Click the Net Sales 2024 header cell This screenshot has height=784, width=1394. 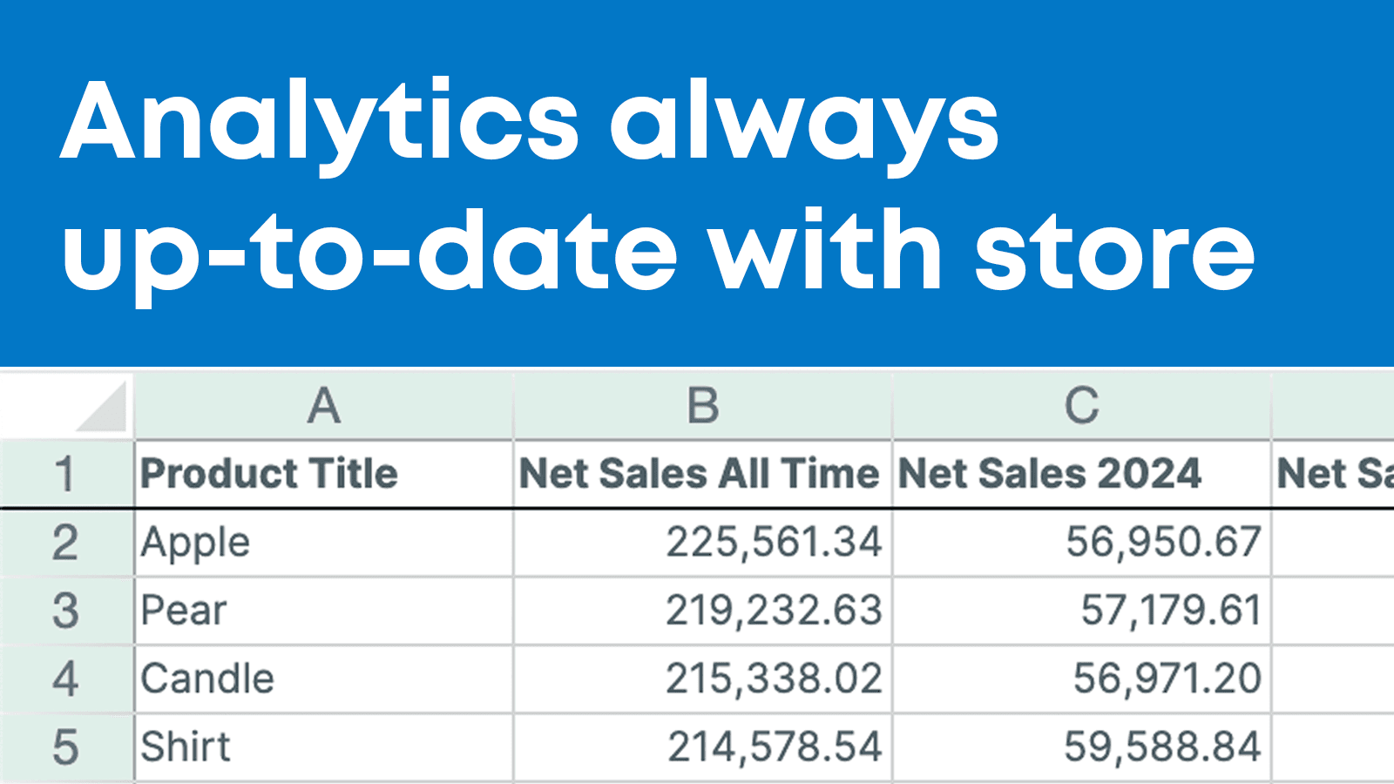(x=1049, y=473)
